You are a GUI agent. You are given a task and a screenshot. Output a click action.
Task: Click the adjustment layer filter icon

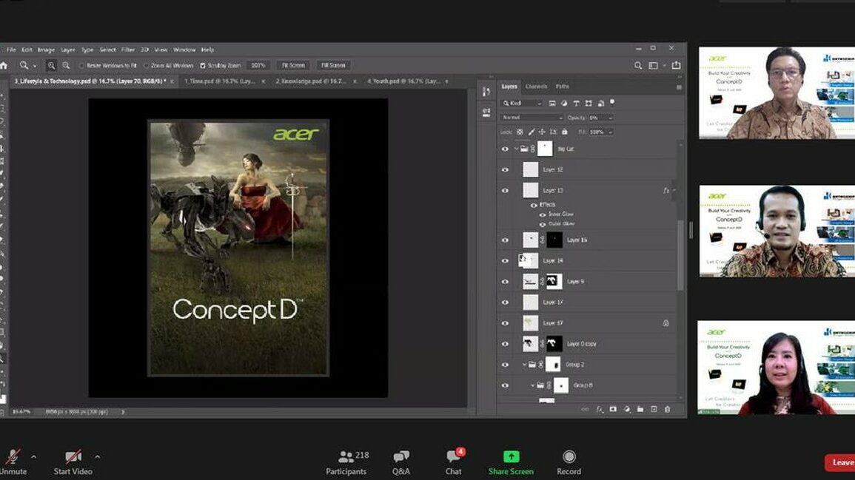564,103
